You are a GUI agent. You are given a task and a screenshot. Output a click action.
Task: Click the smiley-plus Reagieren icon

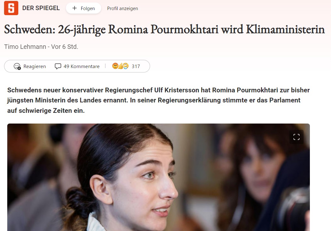pyautogui.click(x=17, y=66)
